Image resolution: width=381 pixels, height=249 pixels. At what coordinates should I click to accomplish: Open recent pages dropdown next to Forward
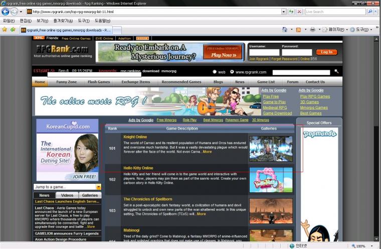tap(21, 12)
